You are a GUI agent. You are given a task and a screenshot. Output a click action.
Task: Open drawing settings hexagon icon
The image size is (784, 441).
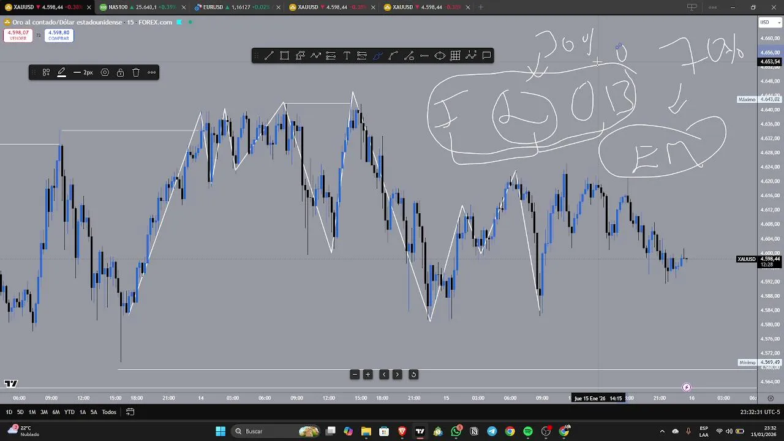tap(105, 72)
